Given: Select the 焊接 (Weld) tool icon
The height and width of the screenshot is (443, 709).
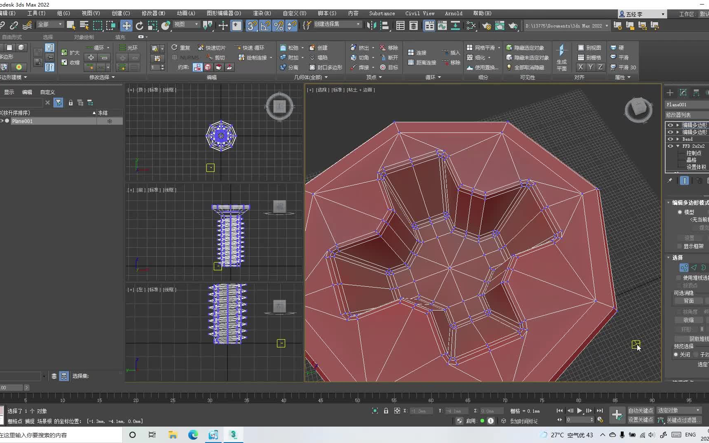Looking at the screenshot, I should [x=353, y=67].
